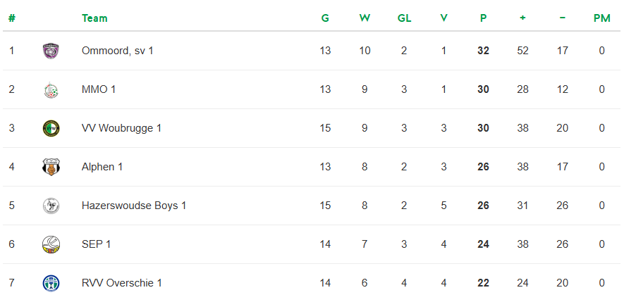Click the PM column header

click(601, 18)
